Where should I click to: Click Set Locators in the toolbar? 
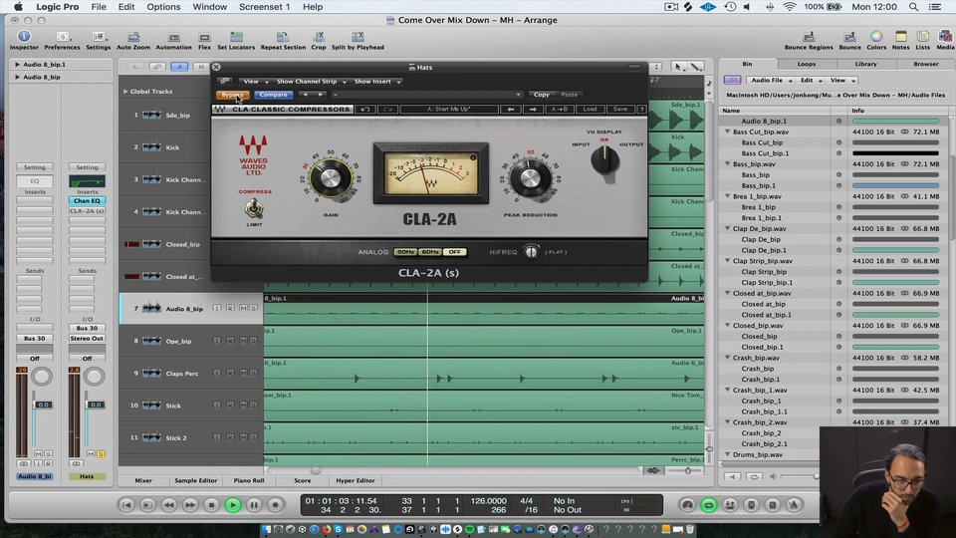click(x=236, y=40)
